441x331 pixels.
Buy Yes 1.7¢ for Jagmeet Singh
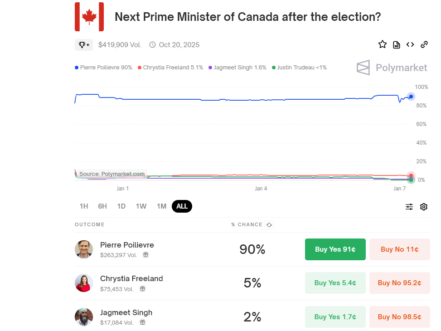(x=335, y=317)
